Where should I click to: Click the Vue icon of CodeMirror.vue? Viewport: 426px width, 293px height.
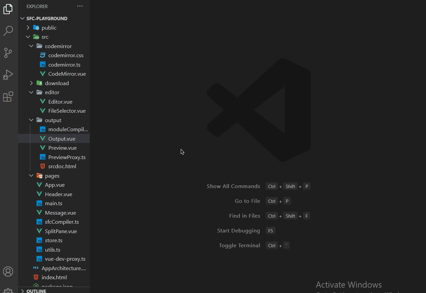click(x=43, y=74)
